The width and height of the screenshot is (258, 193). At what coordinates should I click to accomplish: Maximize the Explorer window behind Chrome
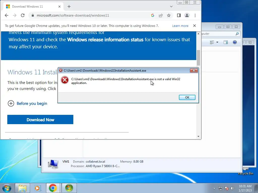click(x=228, y=27)
